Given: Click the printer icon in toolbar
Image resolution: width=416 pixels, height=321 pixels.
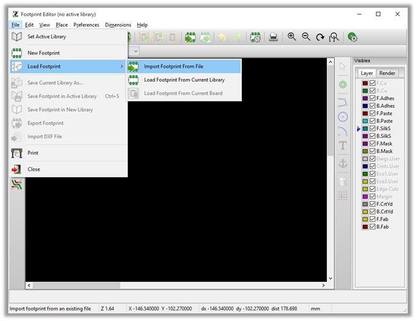Looking at the screenshot, I should (x=273, y=37).
